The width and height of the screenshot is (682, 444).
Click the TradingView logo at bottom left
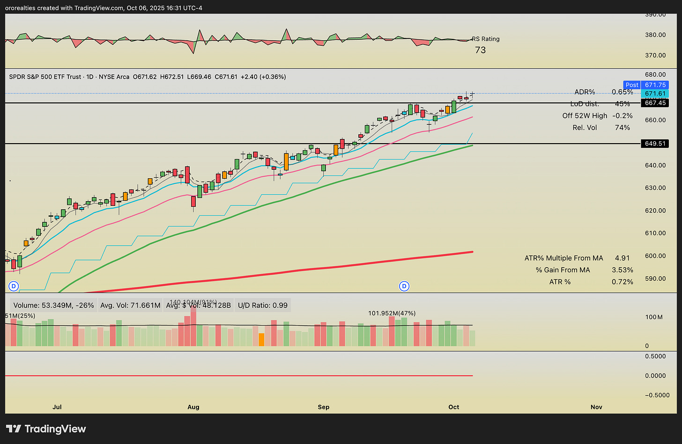[46, 429]
